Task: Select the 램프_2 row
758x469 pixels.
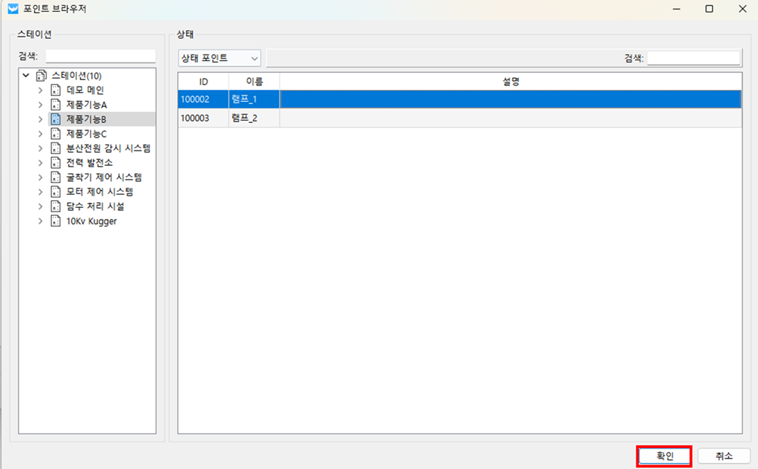Action: (460, 118)
